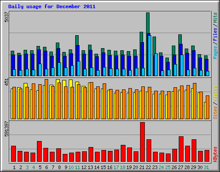
Task: Click day label 18 on the x-axis
Action: click(122, 167)
